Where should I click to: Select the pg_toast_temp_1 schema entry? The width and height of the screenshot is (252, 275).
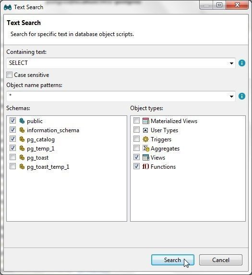[48, 167]
